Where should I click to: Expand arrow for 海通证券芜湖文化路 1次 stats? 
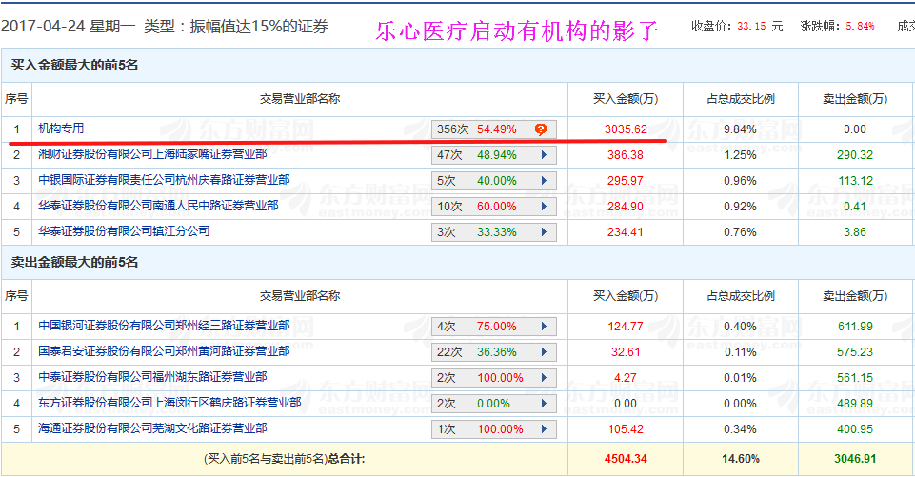coord(544,429)
